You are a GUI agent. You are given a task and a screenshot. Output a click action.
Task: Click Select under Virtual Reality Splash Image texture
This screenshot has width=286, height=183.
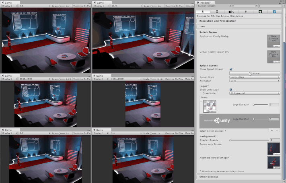coord(276,62)
